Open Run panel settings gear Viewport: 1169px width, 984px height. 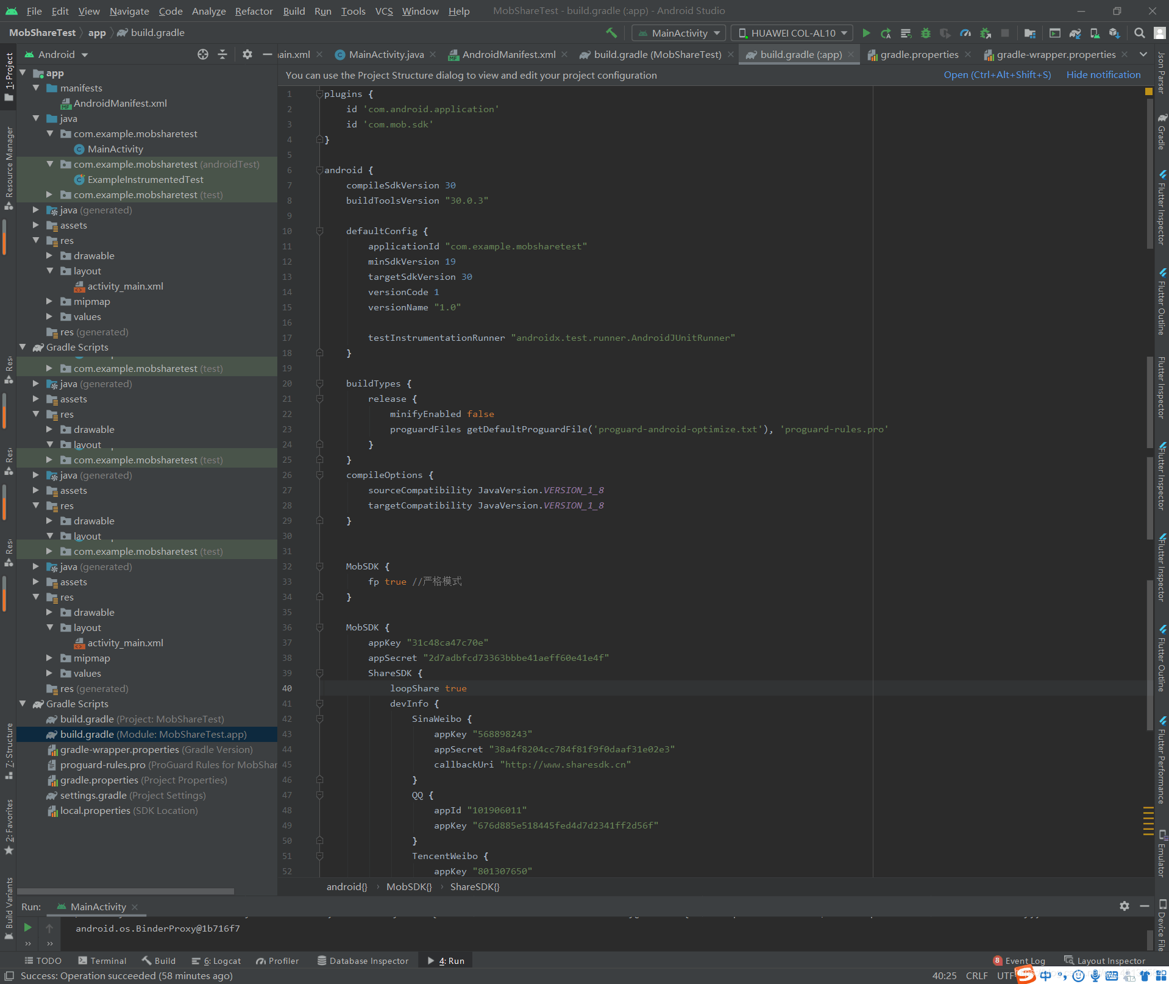pyautogui.click(x=1125, y=906)
